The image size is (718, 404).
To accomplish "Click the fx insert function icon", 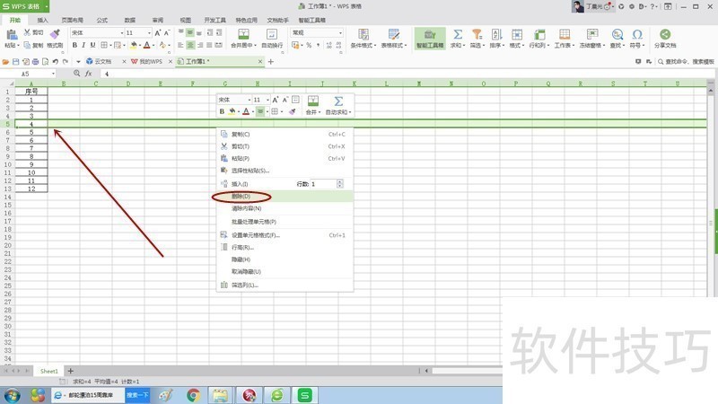I will click(x=88, y=74).
